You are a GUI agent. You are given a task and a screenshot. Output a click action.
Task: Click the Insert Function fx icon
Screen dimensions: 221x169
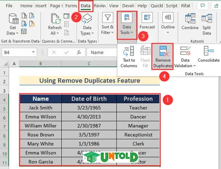tap(79, 52)
